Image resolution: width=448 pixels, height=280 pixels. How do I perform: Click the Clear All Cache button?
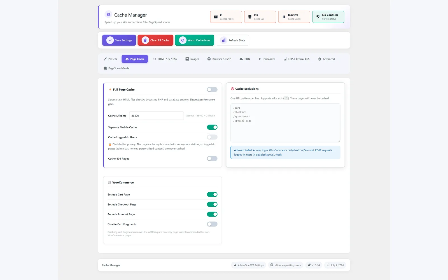tap(155, 40)
